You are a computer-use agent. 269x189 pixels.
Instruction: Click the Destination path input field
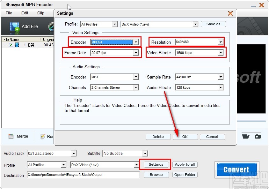[83, 175]
